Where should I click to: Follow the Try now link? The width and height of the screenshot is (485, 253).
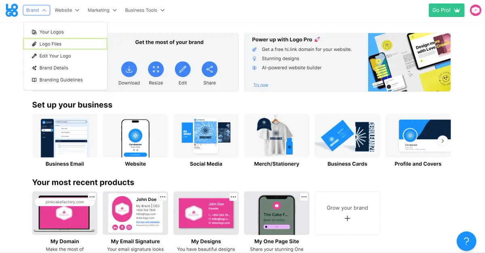tap(261, 85)
